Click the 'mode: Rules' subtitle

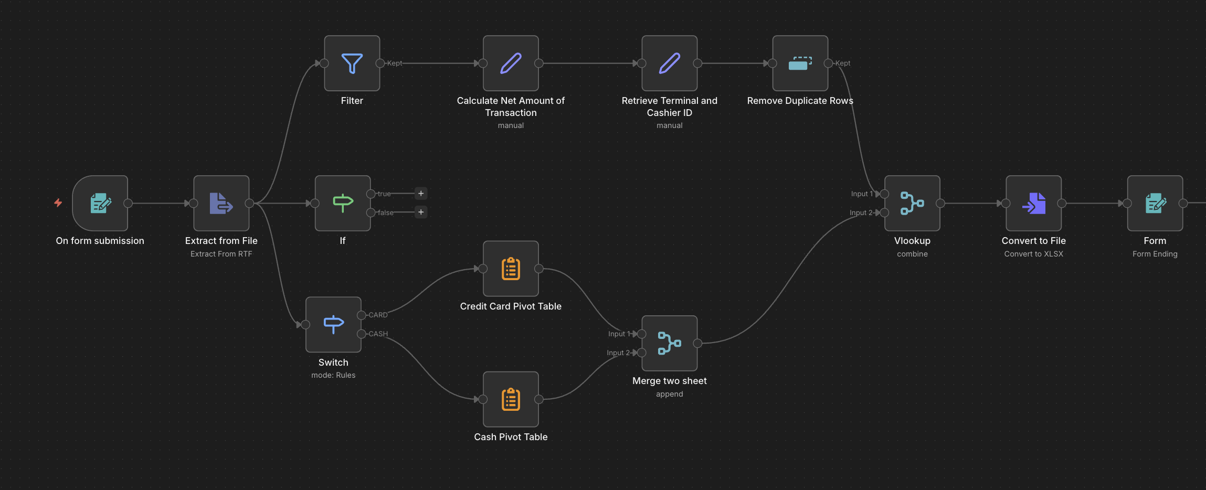pos(333,375)
